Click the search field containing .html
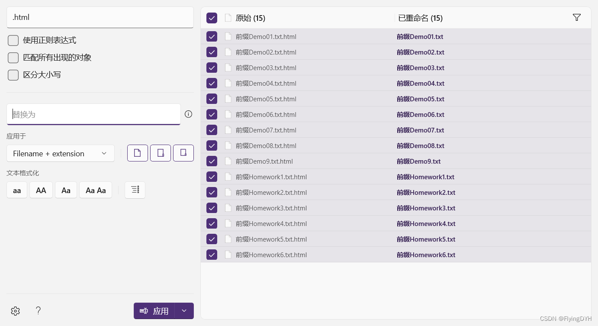The height and width of the screenshot is (326, 598). [100, 17]
